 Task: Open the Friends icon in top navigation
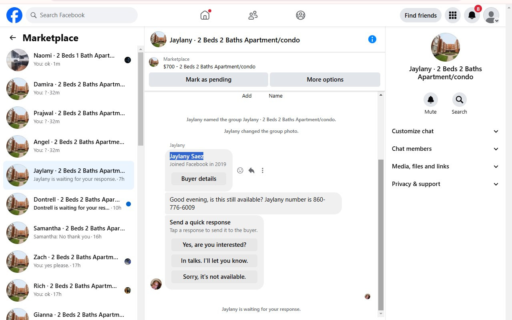pyautogui.click(x=253, y=15)
